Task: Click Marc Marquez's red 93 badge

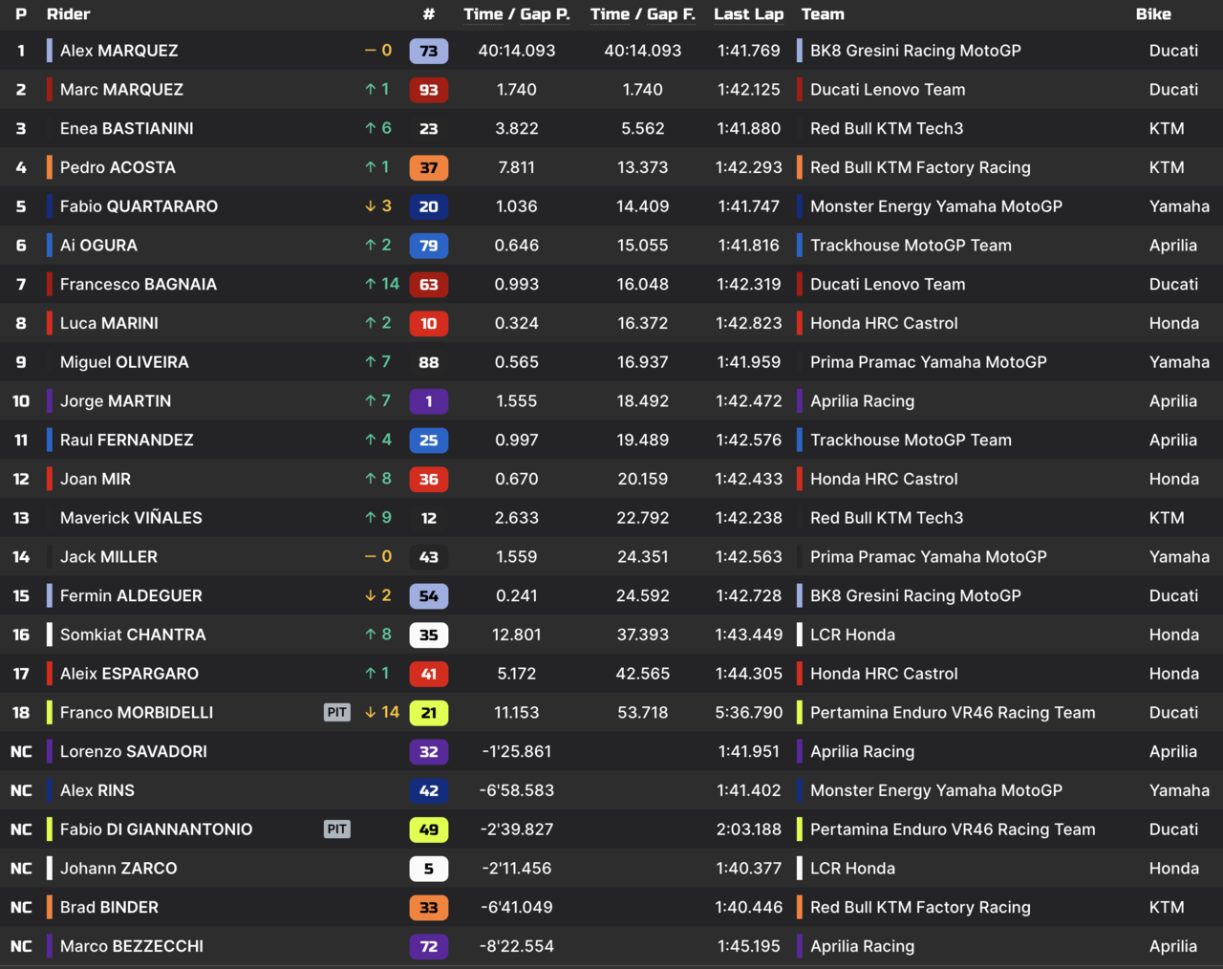Action: 428,90
